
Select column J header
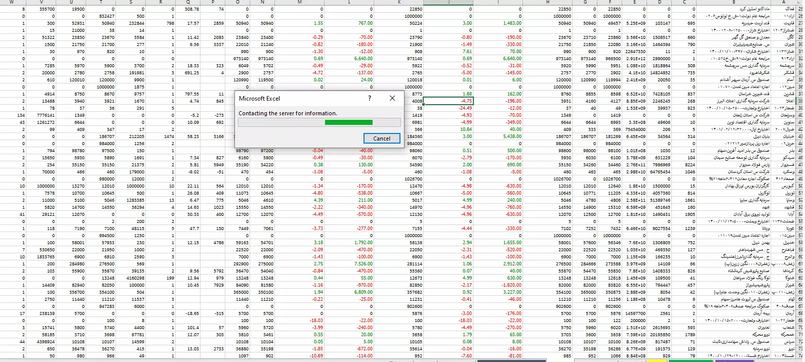click(x=448, y=2)
